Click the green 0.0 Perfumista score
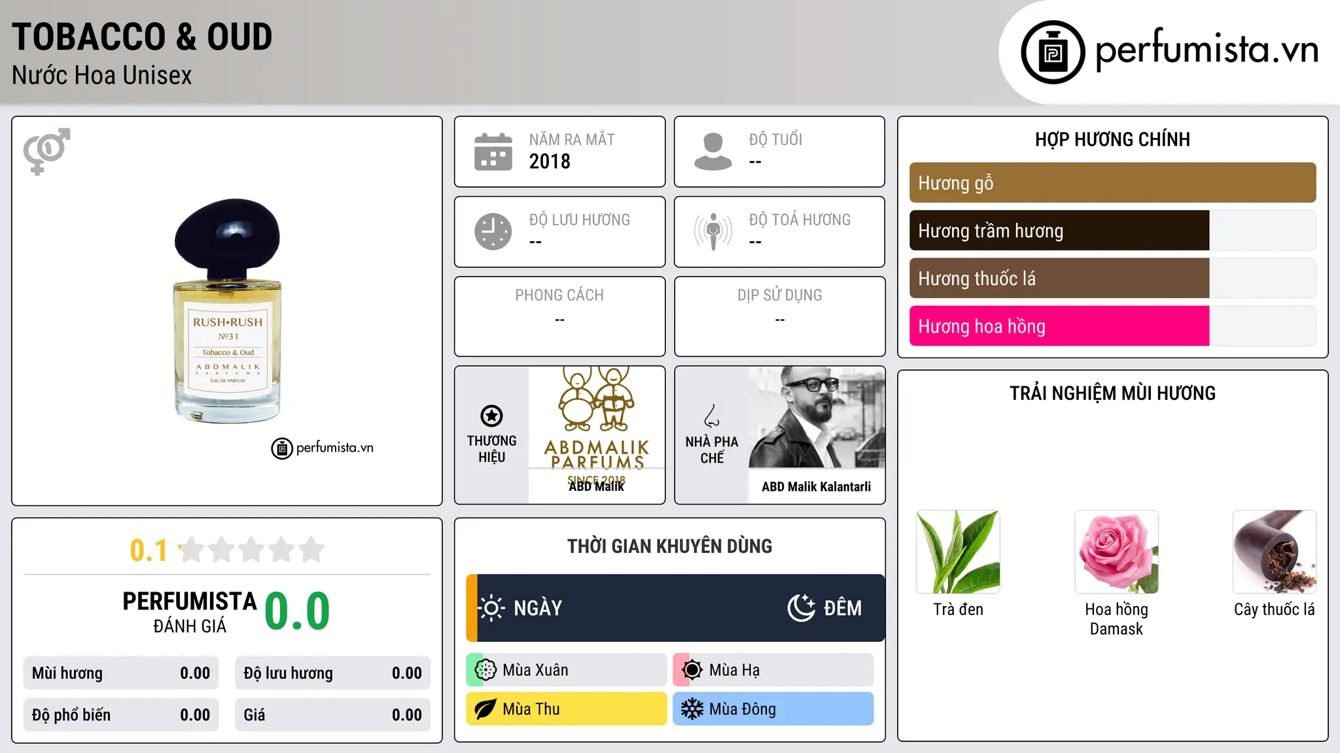This screenshot has height=753, width=1340. [298, 611]
